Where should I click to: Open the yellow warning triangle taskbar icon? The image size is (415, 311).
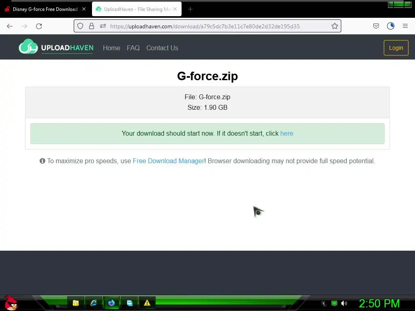click(147, 303)
